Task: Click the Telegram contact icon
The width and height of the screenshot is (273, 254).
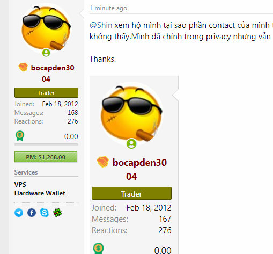Action: tap(19, 213)
